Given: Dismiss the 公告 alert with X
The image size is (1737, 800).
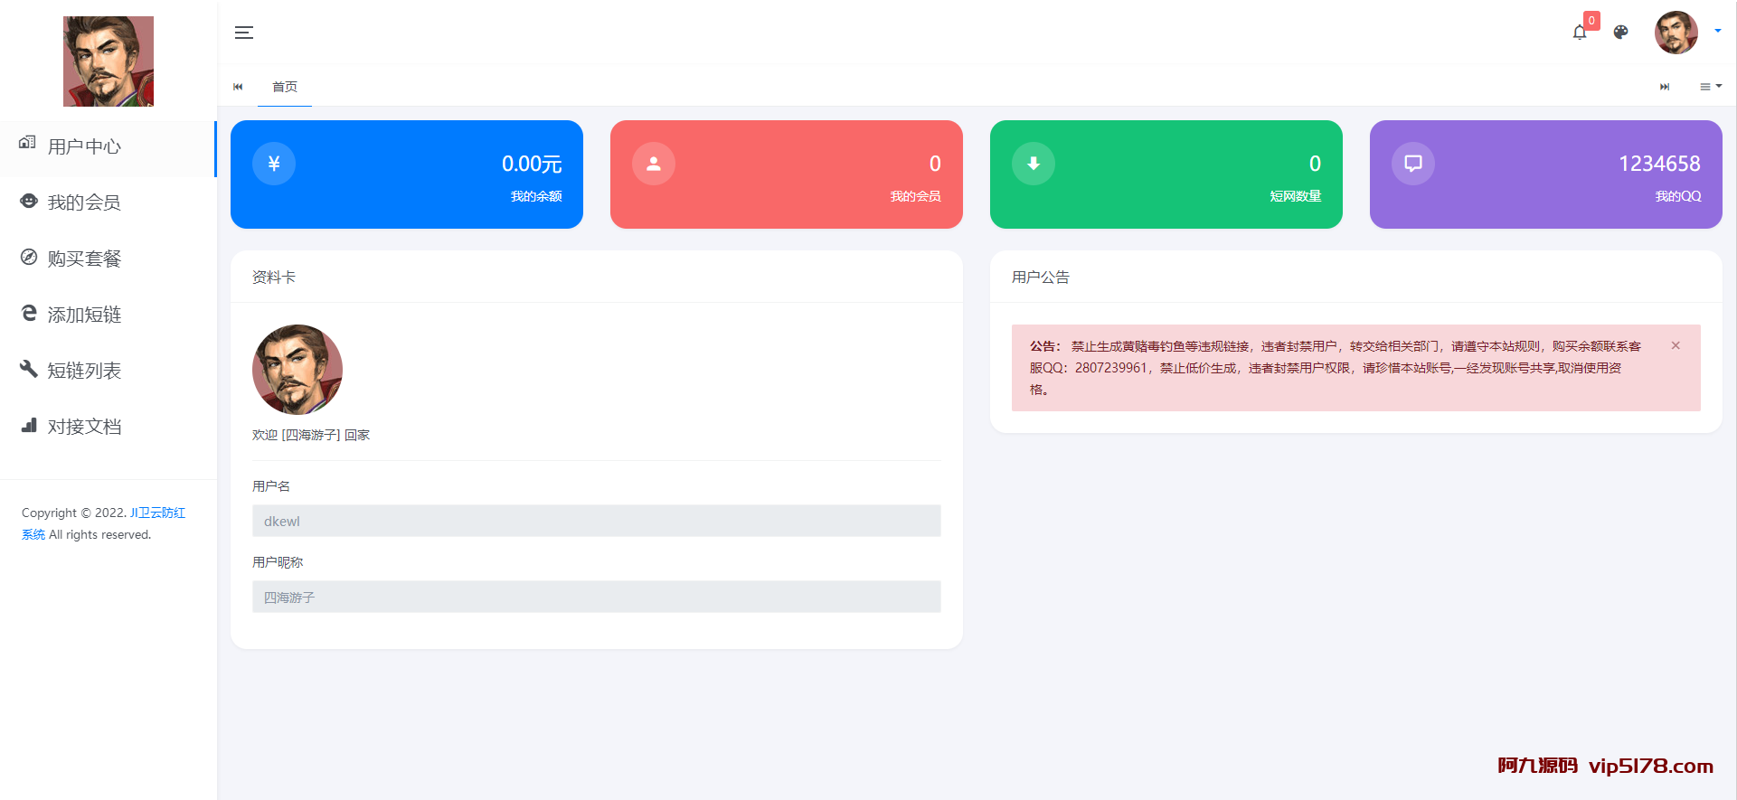Looking at the screenshot, I should pyautogui.click(x=1676, y=345).
